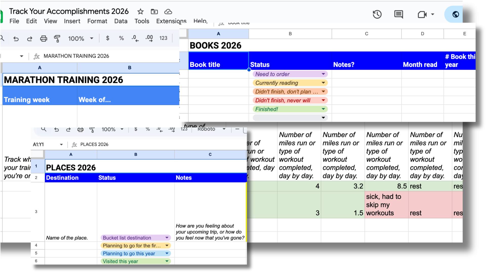
Task: Open the Extensions menu
Action: pos(171,21)
